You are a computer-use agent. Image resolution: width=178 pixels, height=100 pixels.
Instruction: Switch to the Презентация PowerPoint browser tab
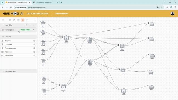pos(44,2)
